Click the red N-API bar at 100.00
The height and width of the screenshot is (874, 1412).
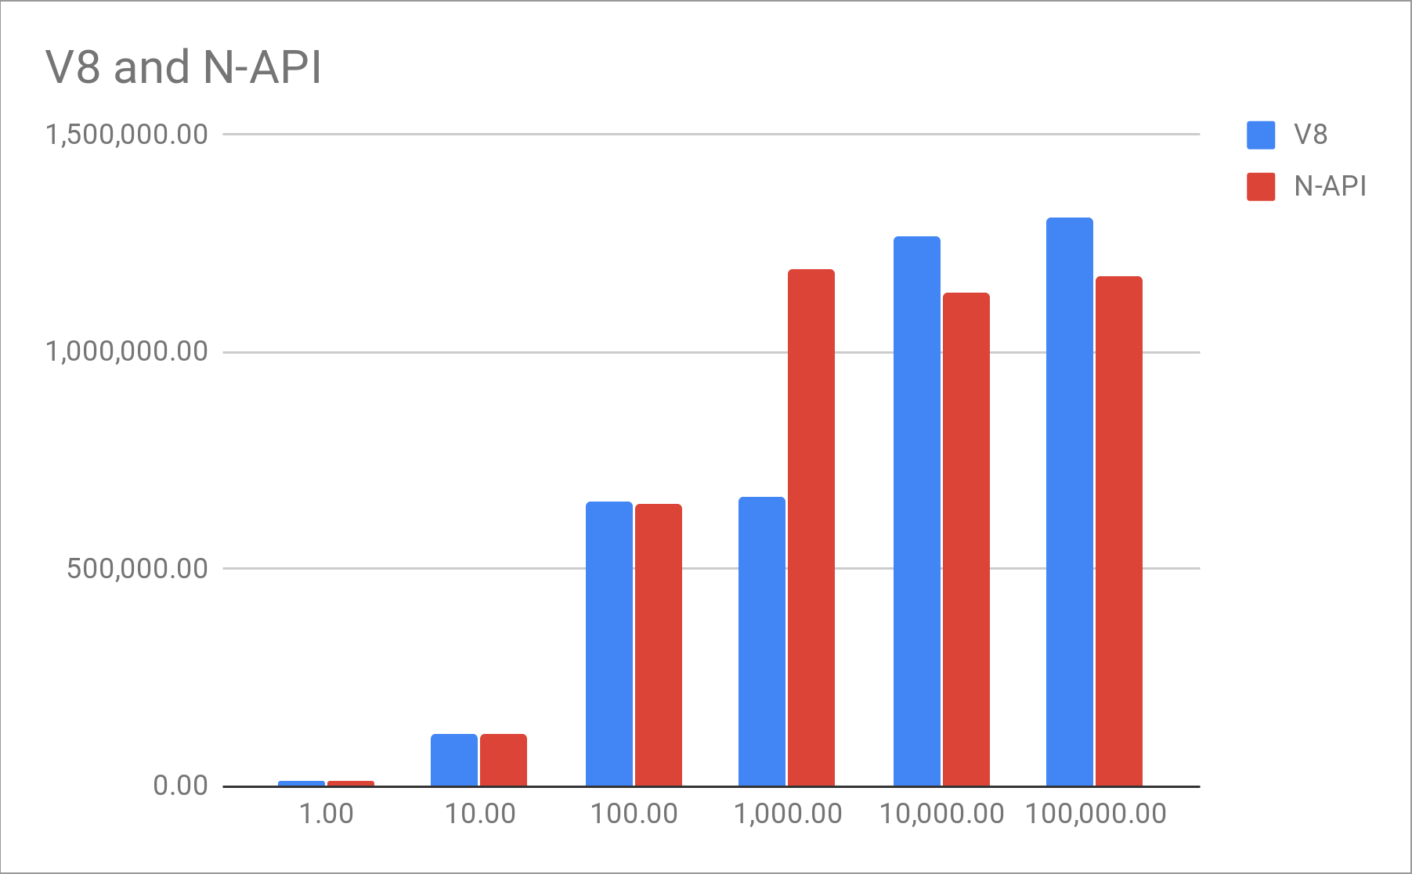click(x=658, y=645)
